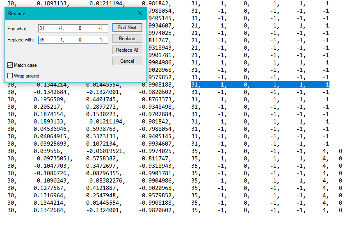The height and width of the screenshot is (226, 359).
Task: Click the highlighted blue selection in the text
Action: pyautogui.click(x=260, y=85)
